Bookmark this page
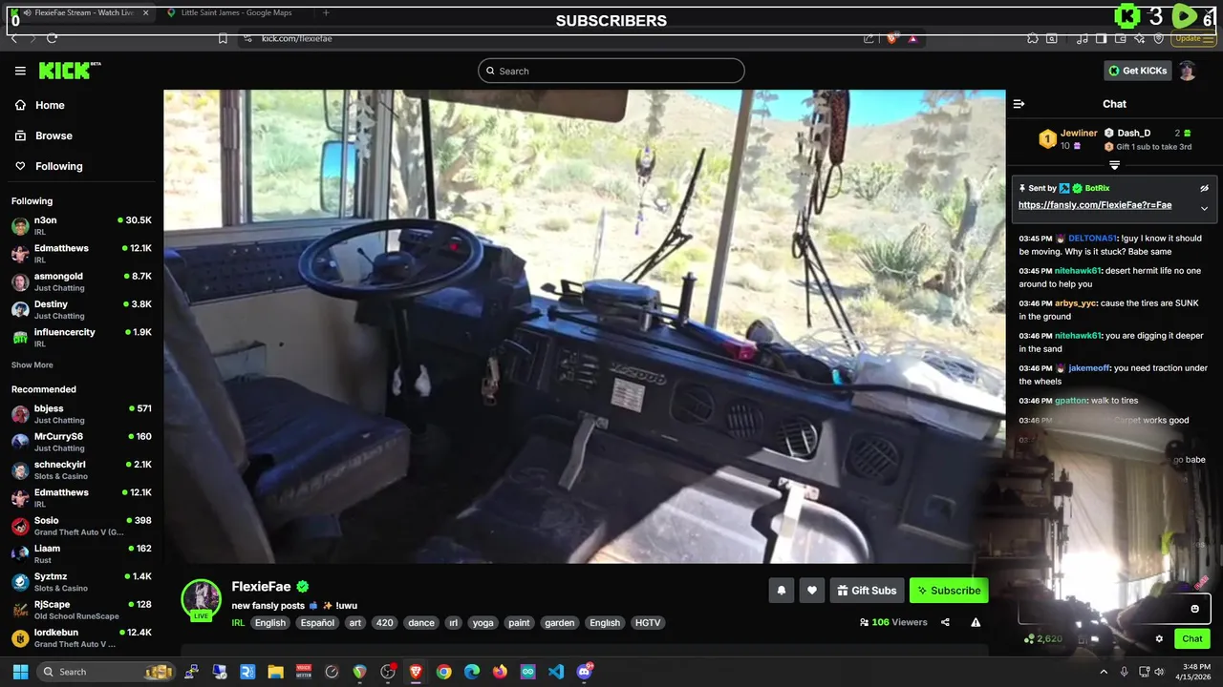Screen dimensions: 1223x687 click(x=223, y=38)
